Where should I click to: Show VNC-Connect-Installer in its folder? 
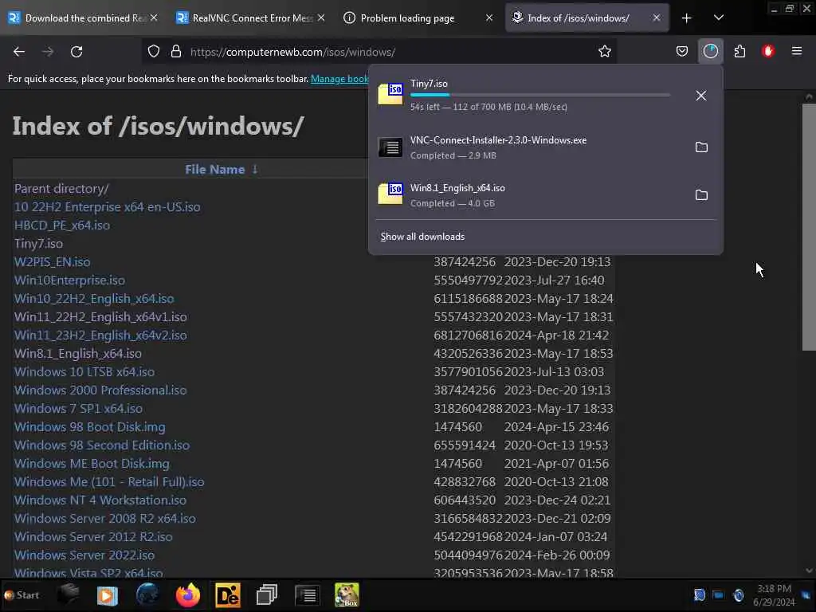tap(701, 147)
